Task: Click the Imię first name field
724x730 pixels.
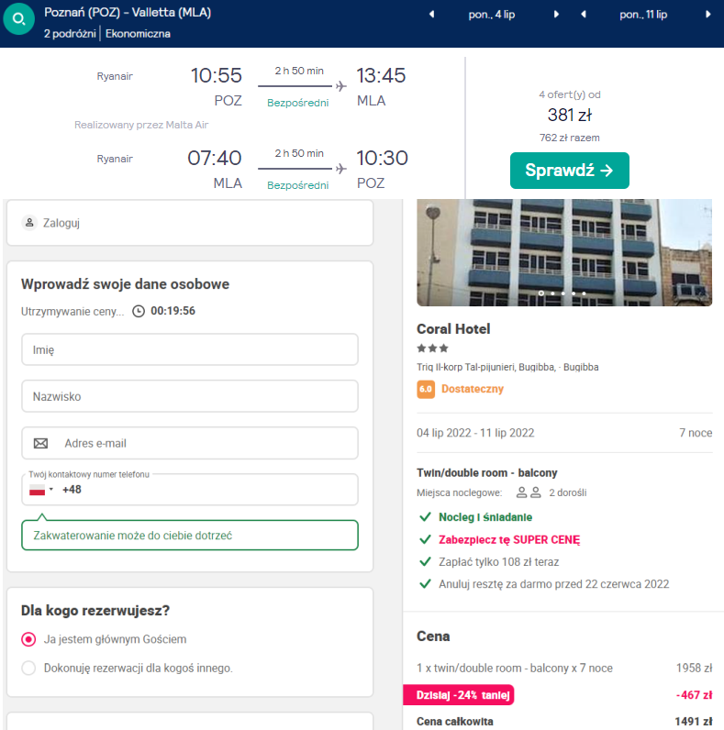Action: 189,349
